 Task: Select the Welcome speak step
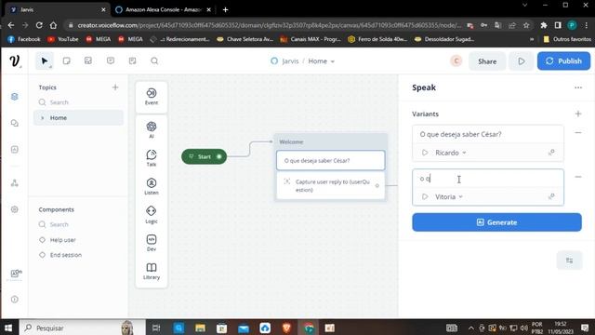tap(331, 160)
